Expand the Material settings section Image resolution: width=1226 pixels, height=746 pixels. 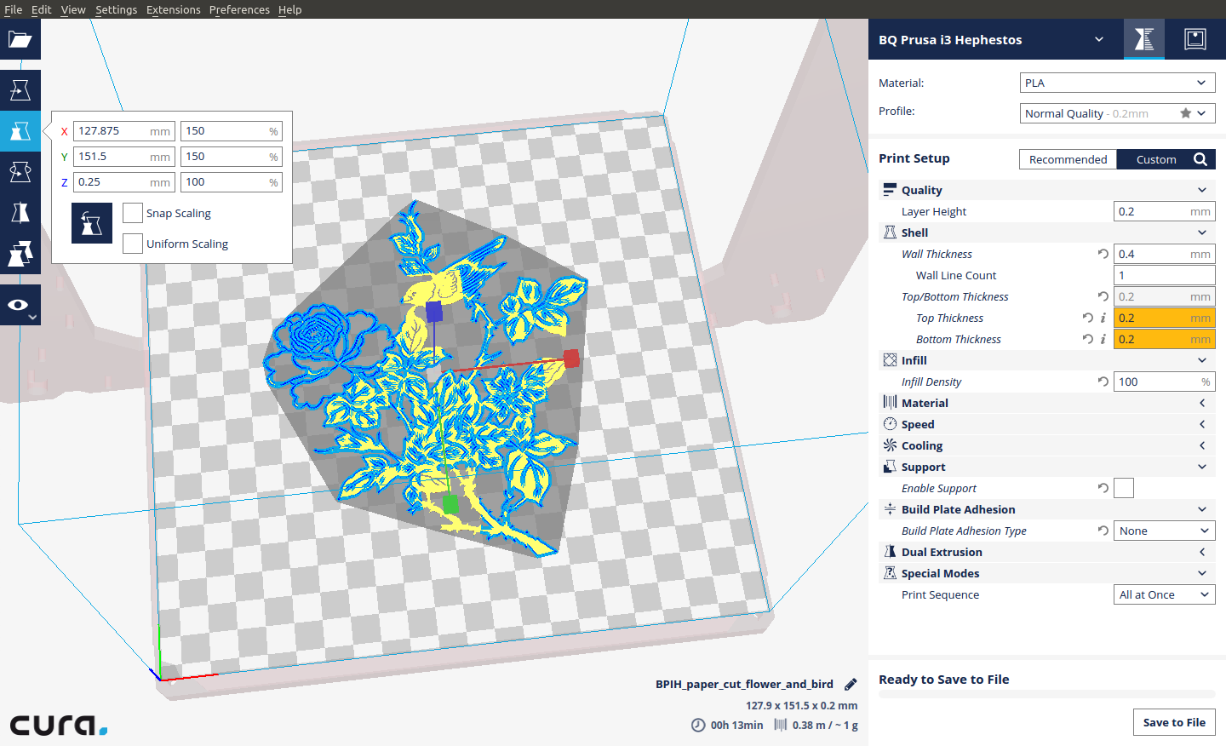point(1047,403)
